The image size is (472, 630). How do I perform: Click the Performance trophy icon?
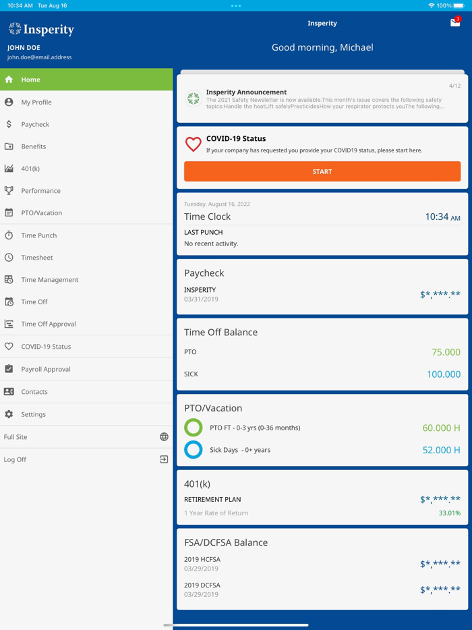9,190
